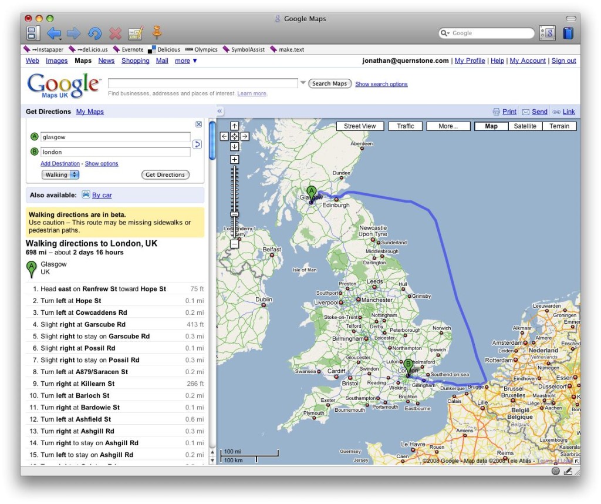This screenshot has height=504, width=601.
Task: Pan the map up with arrow button
Action: pyautogui.click(x=234, y=126)
